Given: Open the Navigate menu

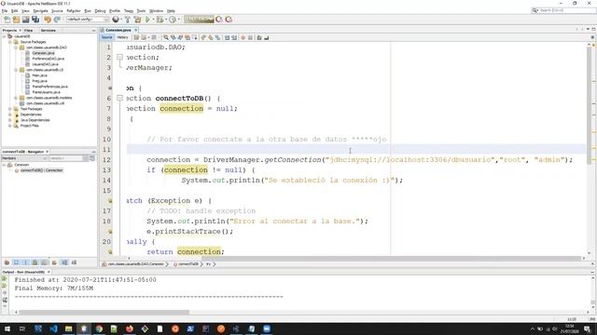Looking at the screenshot, I should (x=40, y=11).
